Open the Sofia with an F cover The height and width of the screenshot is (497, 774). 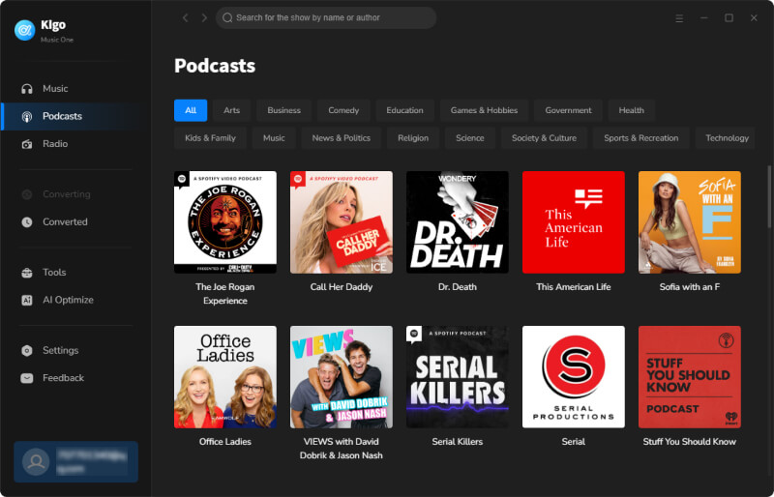click(689, 222)
